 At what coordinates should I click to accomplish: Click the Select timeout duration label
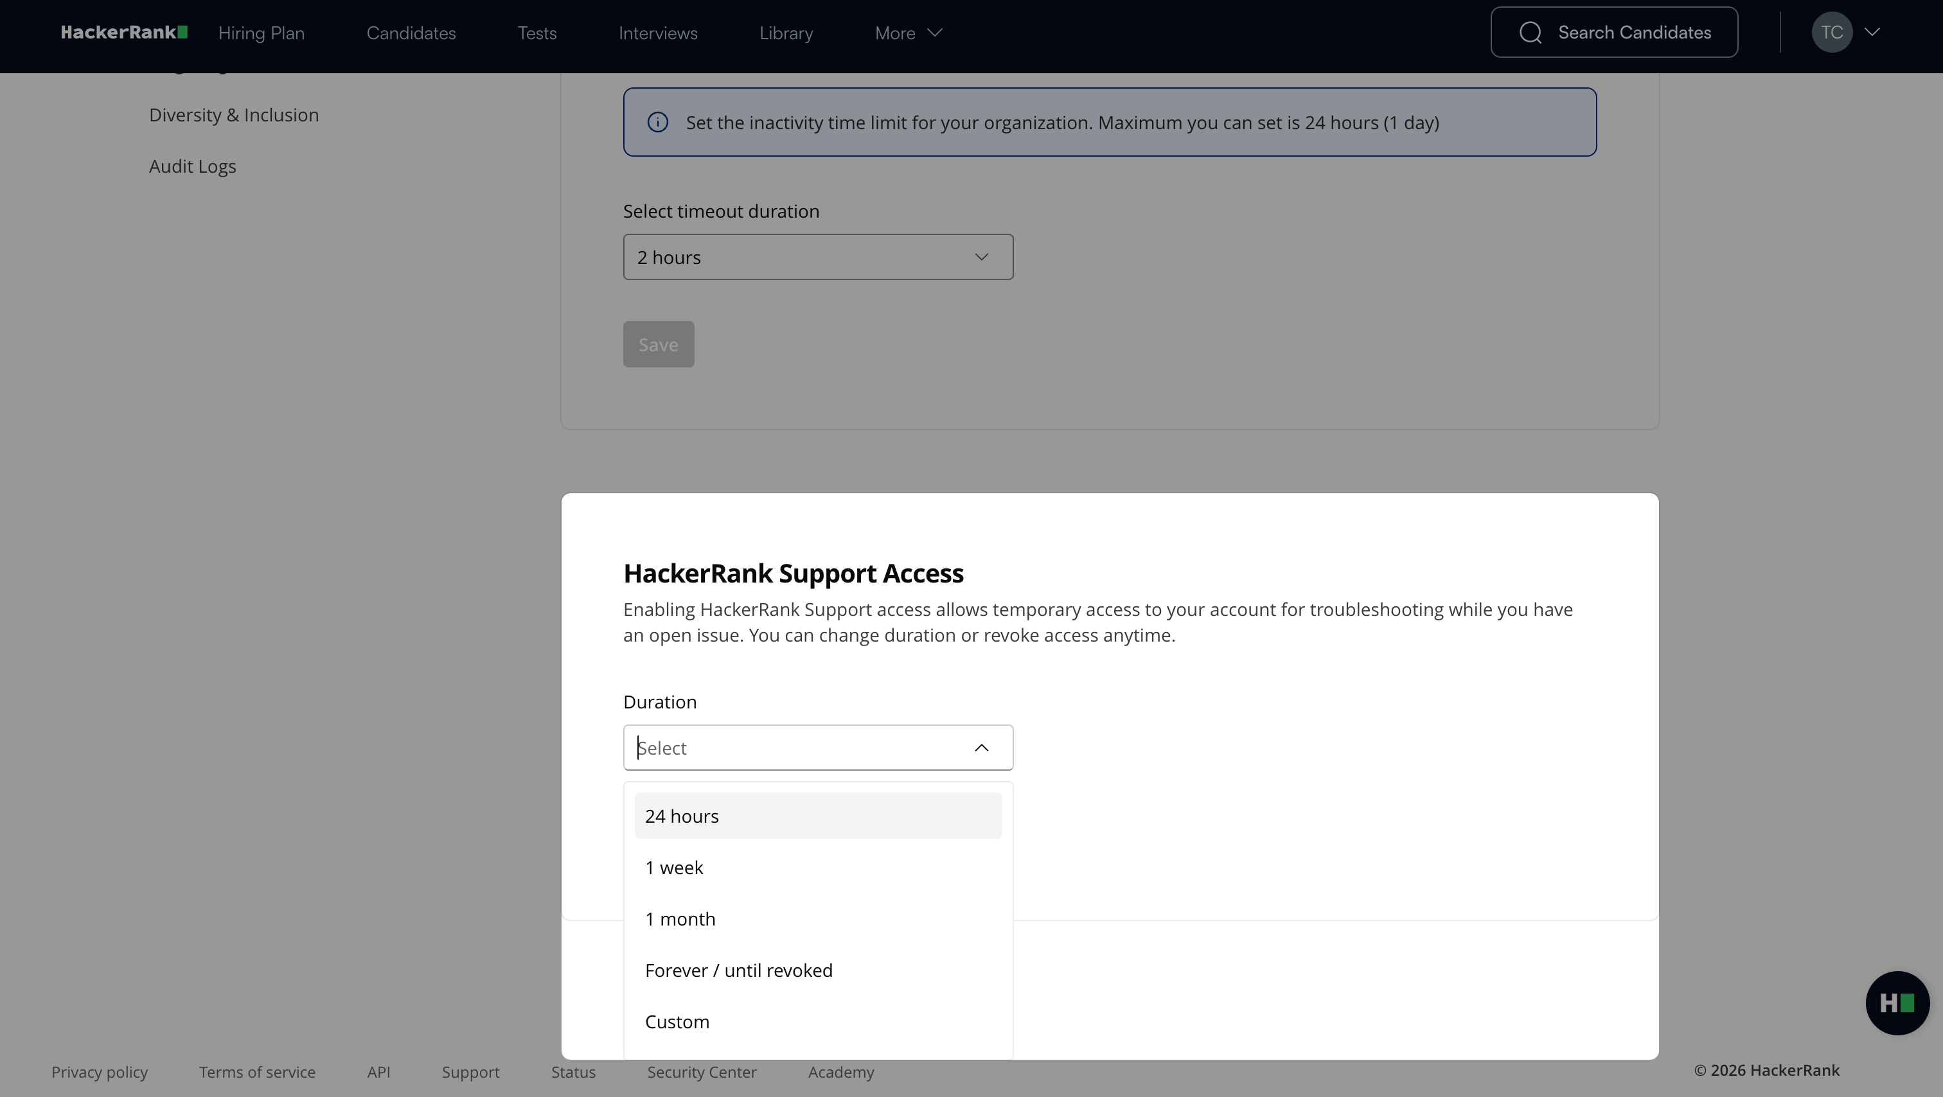click(x=721, y=211)
